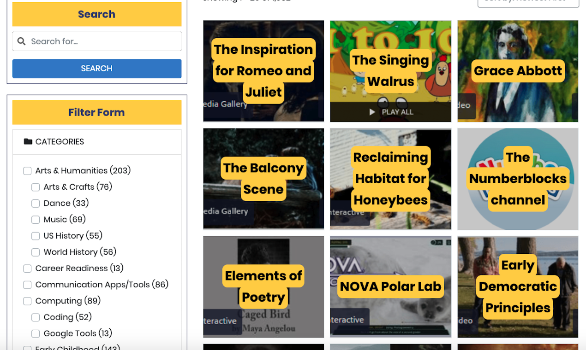The height and width of the screenshot is (350, 586).
Task: Check the Career Readiness (13) checkbox
Action: tap(27, 268)
